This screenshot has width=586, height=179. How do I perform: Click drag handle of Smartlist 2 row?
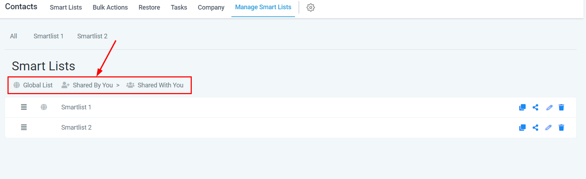pos(24,127)
